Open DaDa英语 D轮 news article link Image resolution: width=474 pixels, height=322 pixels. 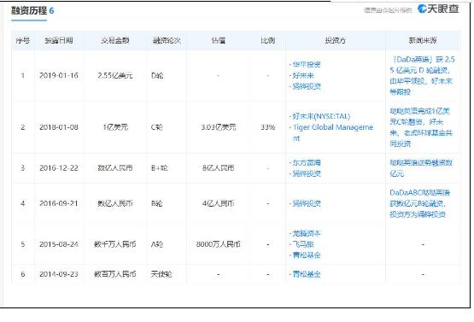(x=422, y=75)
